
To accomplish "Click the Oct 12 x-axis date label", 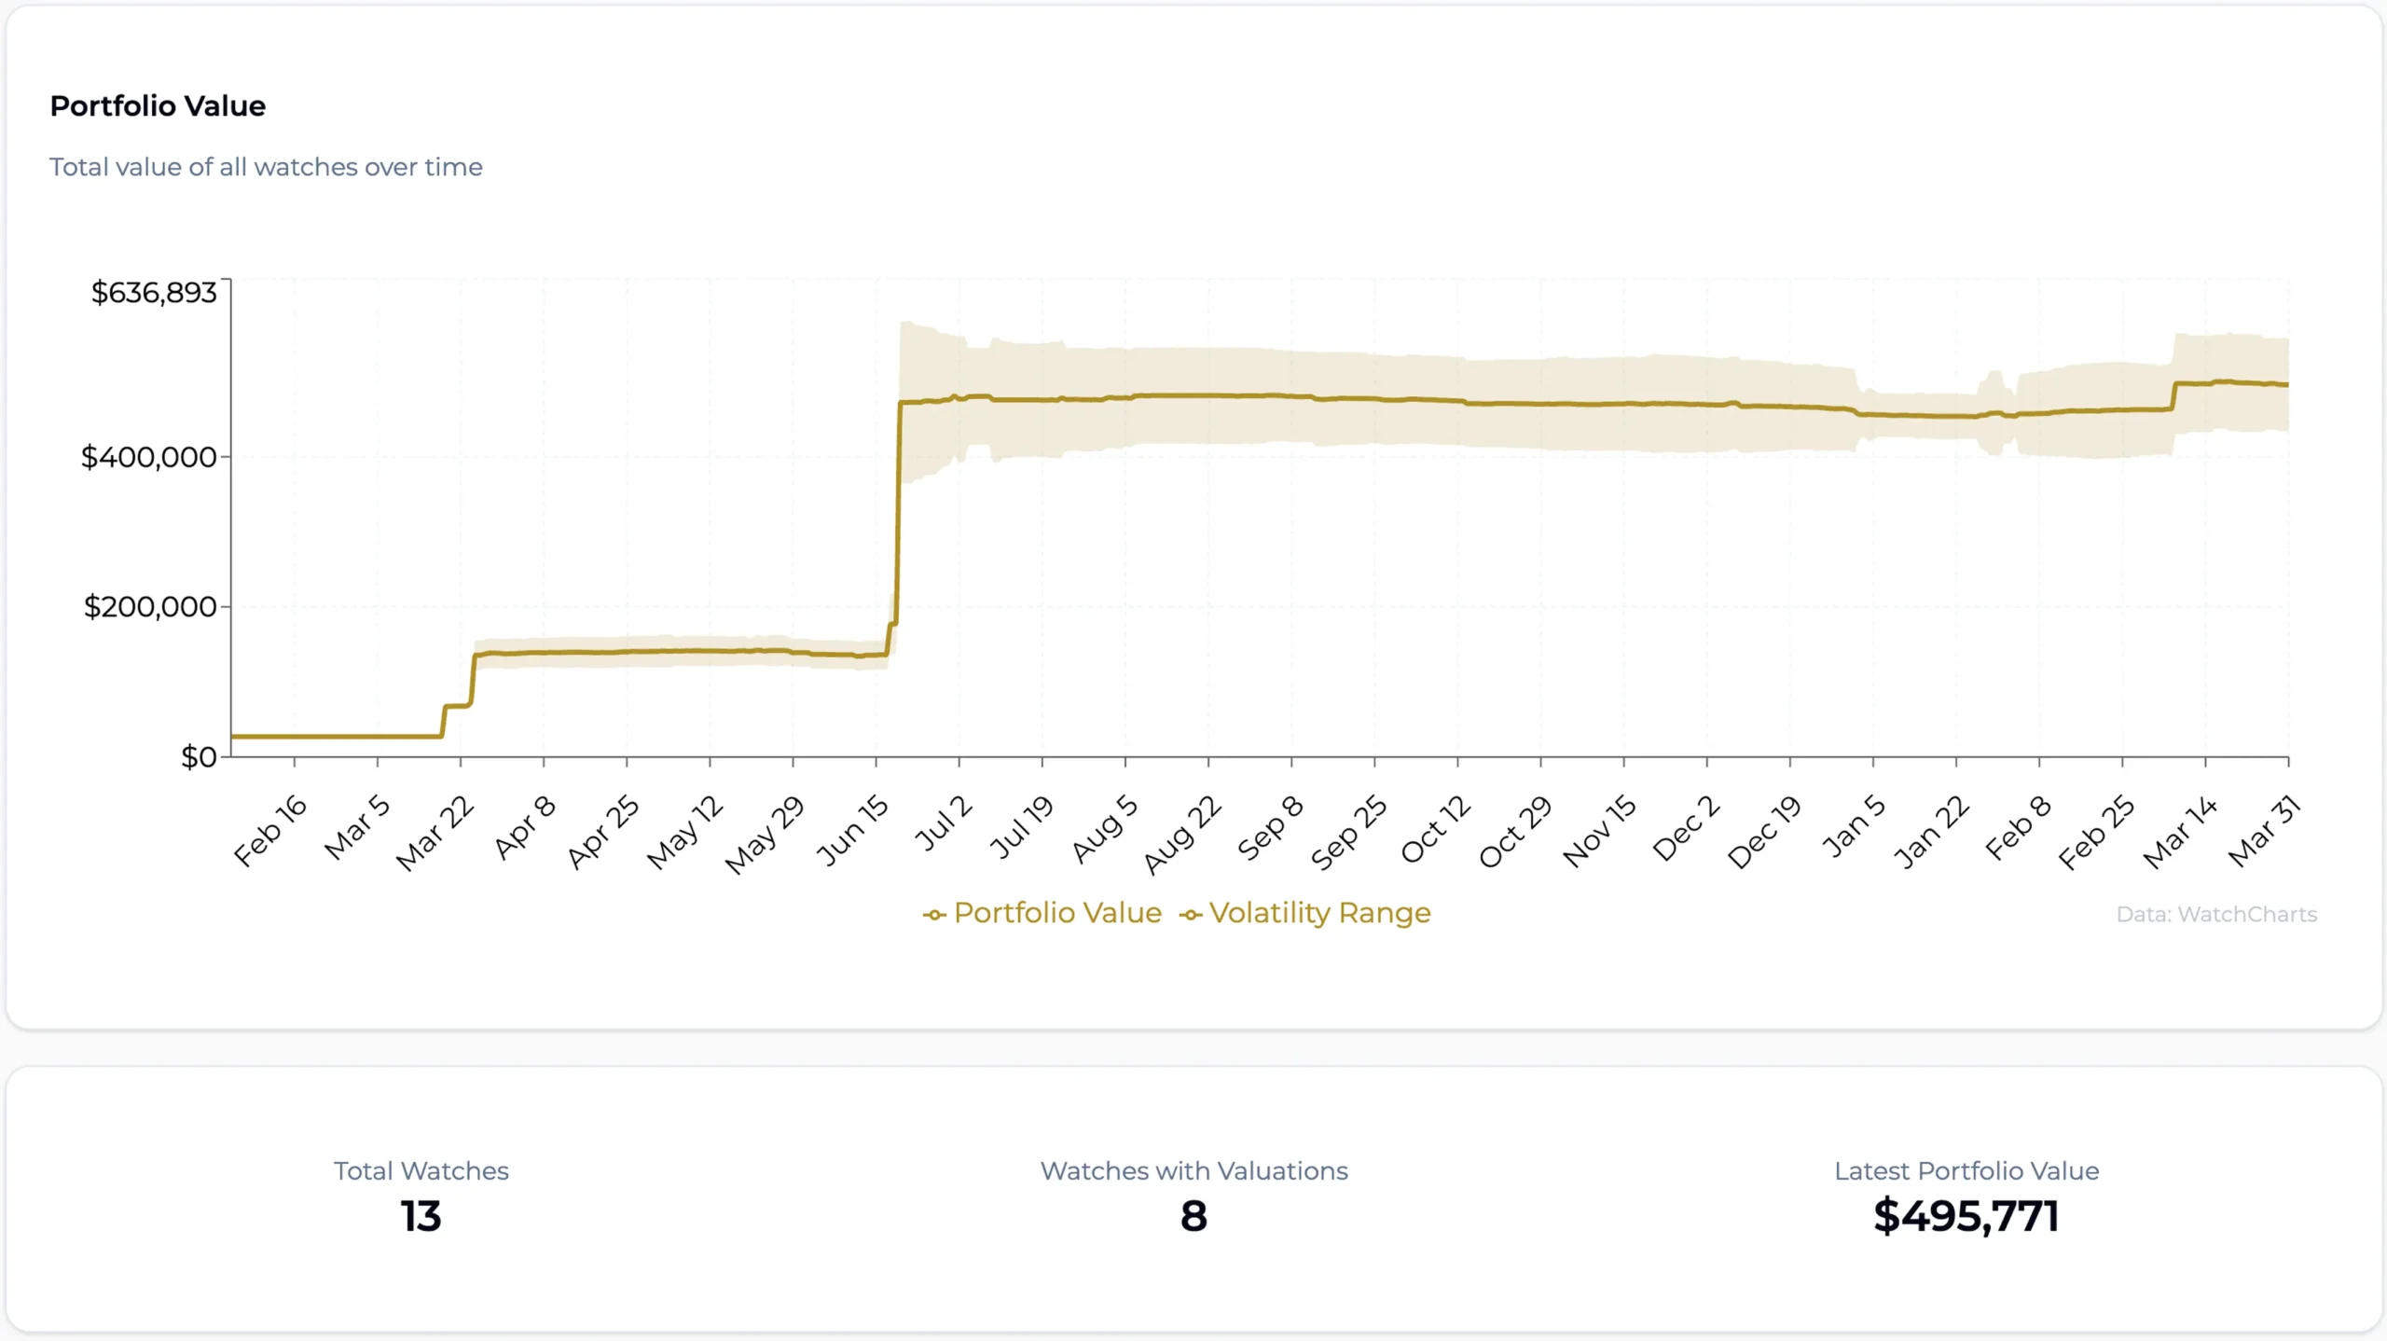I will pos(1435,829).
